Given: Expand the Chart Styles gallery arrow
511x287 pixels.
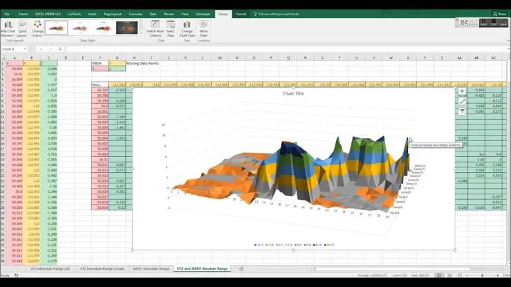Looking at the screenshot, I should pos(141,33).
